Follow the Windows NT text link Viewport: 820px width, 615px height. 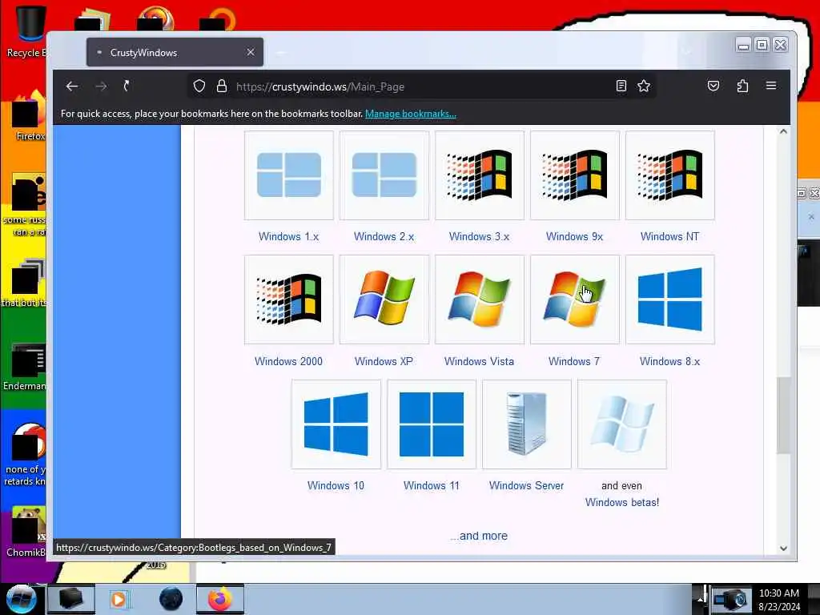click(x=669, y=236)
